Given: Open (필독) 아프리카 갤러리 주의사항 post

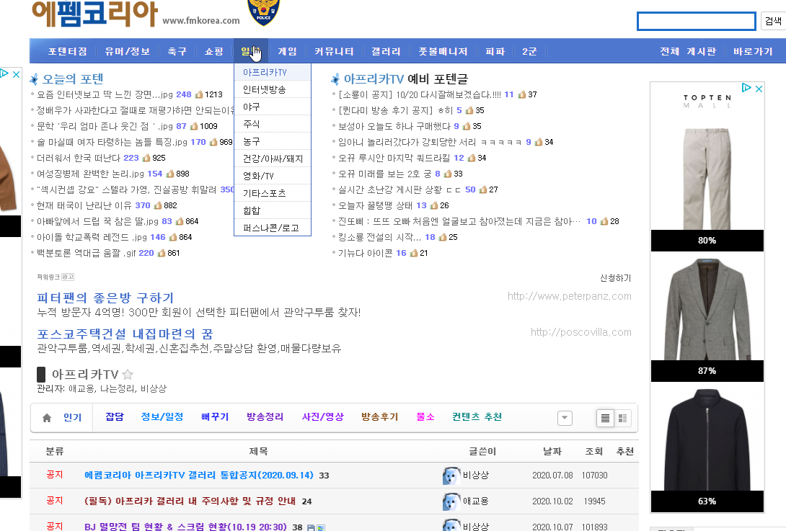Looking at the screenshot, I should click(190, 501).
